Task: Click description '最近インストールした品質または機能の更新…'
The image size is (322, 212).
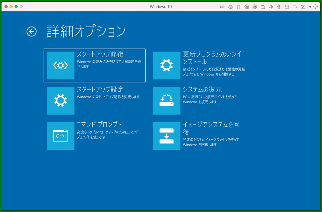Action: click(x=214, y=71)
